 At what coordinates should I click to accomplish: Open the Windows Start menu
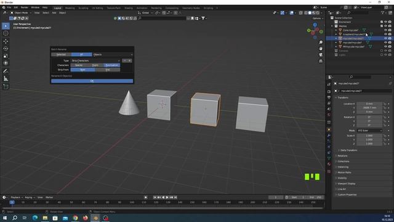5,218
